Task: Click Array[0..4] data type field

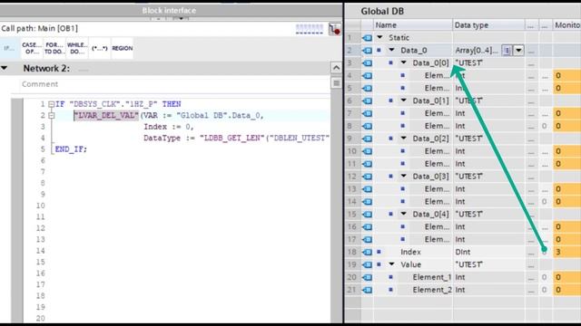Action: [477, 51]
